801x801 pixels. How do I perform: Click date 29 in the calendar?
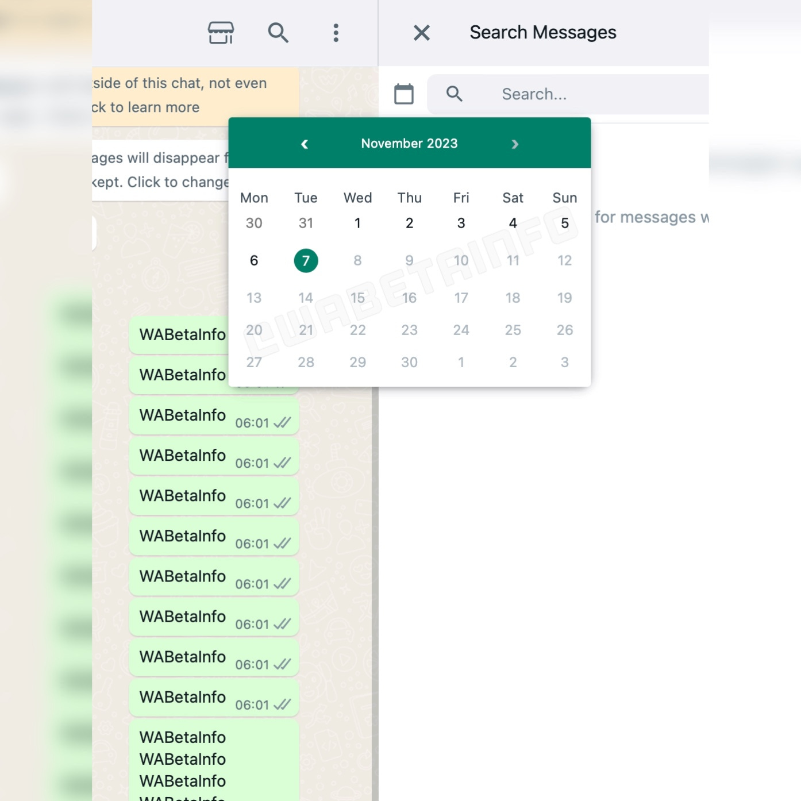click(x=357, y=362)
